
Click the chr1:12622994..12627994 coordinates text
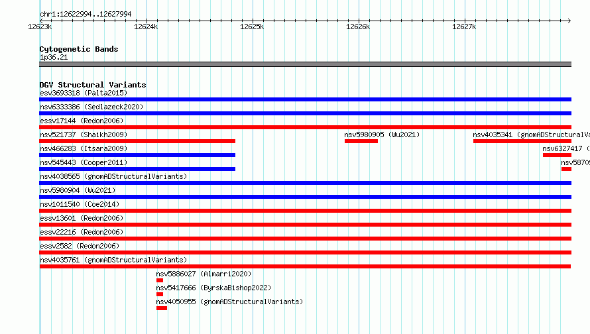click(x=86, y=15)
